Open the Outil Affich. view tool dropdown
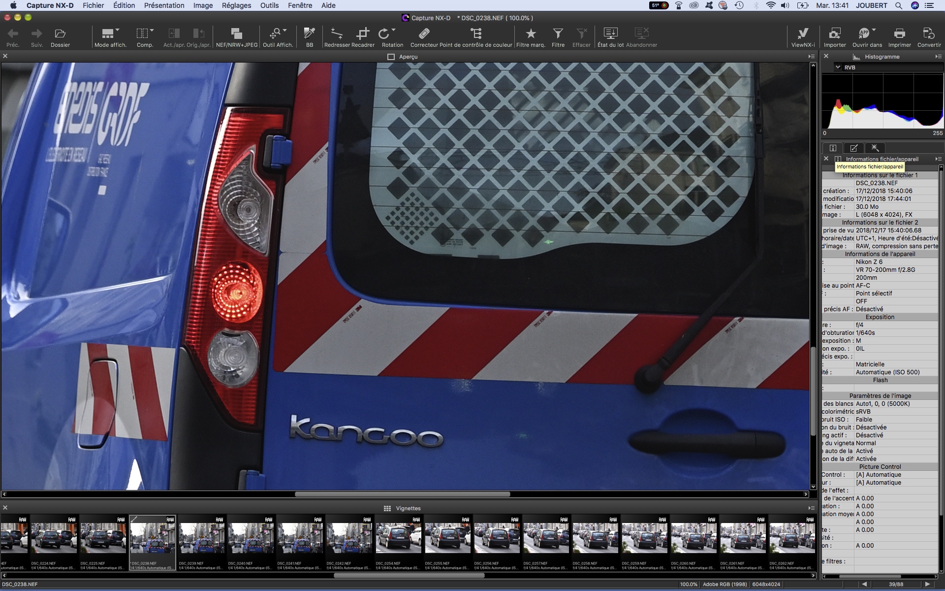This screenshot has height=591, width=945. click(x=278, y=37)
